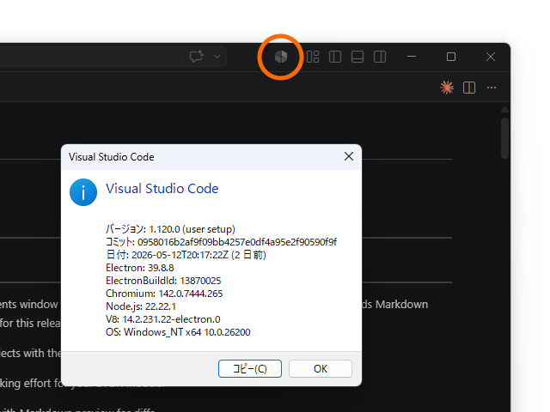Open the editor More Actions ellipsis menu
The width and height of the screenshot is (550, 412).
pos(492,88)
